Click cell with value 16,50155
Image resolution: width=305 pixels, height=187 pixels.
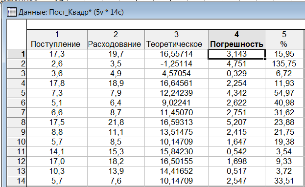coord(176,162)
